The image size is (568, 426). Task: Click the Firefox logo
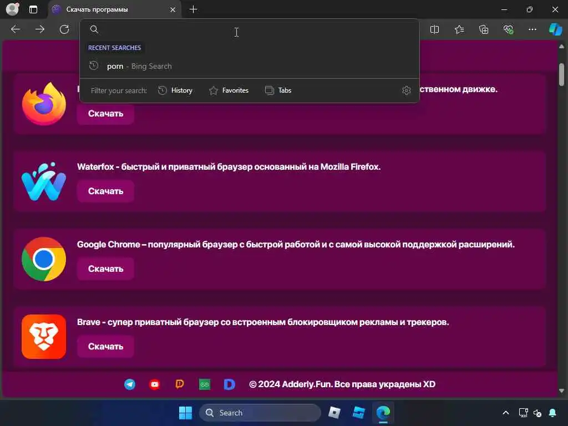coord(44,104)
